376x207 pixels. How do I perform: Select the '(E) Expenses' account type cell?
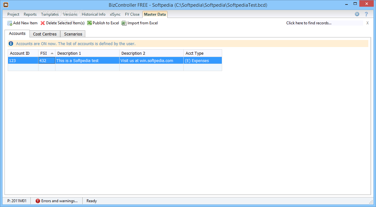point(203,60)
